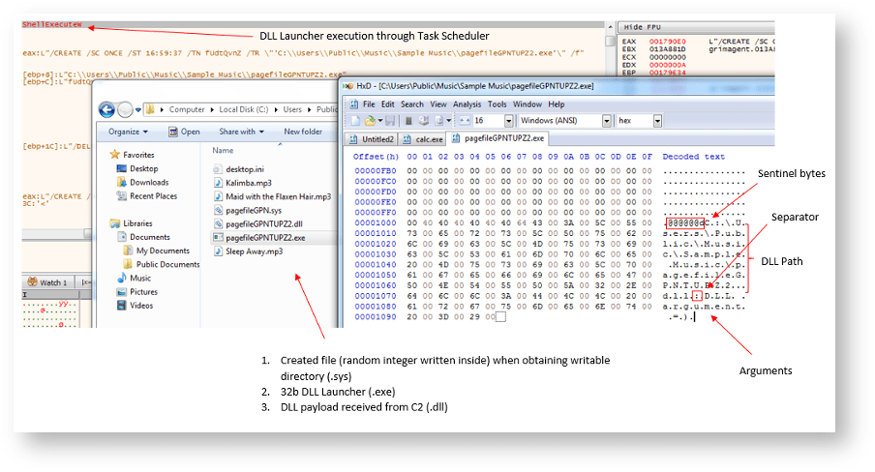875x472 pixels.
Task: Open Help menu in HxD
Action: pyautogui.click(x=557, y=104)
